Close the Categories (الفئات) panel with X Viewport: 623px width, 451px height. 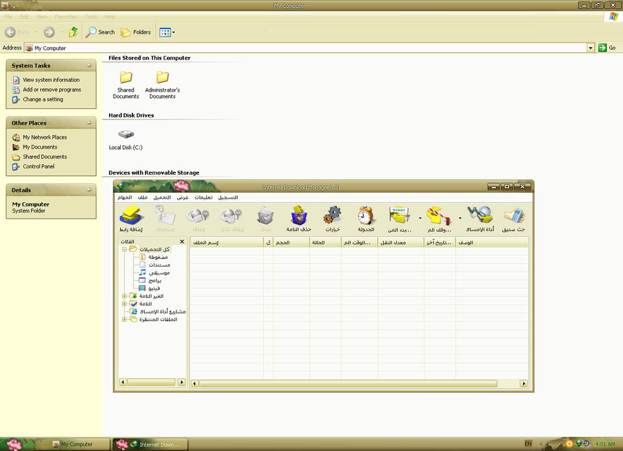click(x=182, y=241)
